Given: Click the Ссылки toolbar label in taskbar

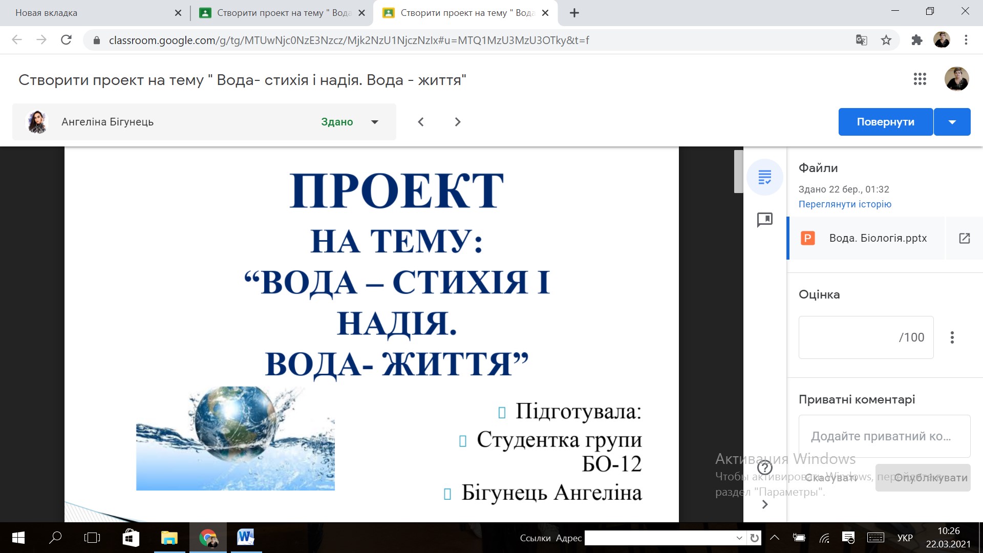Looking at the screenshot, I should click(x=535, y=538).
